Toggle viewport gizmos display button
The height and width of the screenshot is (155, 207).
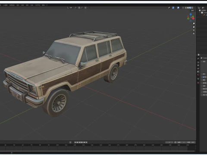pyautogui.click(x=173, y=8)
